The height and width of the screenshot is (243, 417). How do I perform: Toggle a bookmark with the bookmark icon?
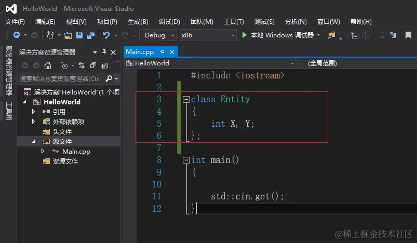click(x=408, y=35)
